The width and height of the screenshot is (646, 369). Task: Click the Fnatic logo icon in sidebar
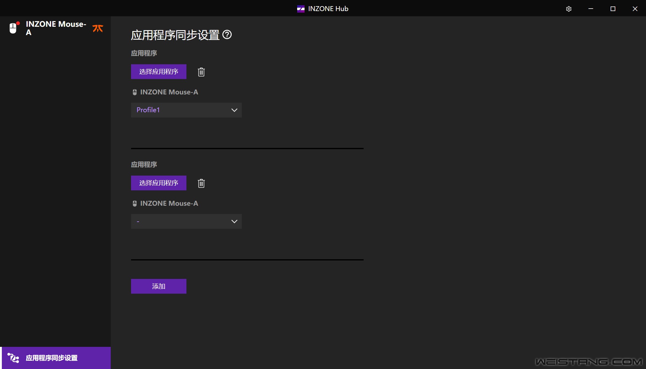98,28
